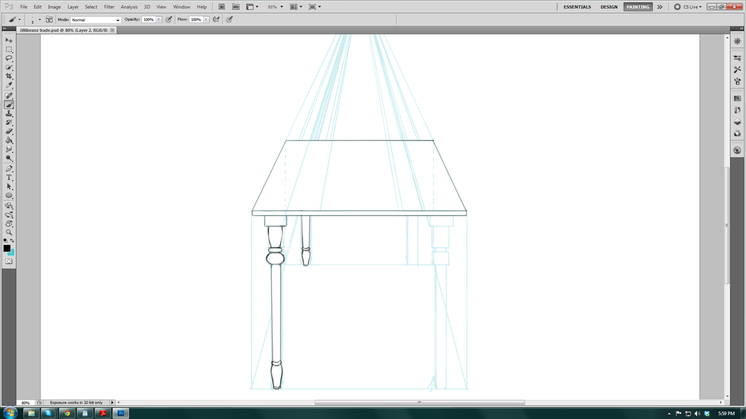This screenshot has height=419, width=746.
Task: Show more workspaces chevron
Action: (660, 7)
